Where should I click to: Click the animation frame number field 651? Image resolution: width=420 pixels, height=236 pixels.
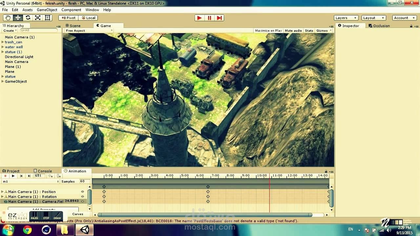point(39,176)
